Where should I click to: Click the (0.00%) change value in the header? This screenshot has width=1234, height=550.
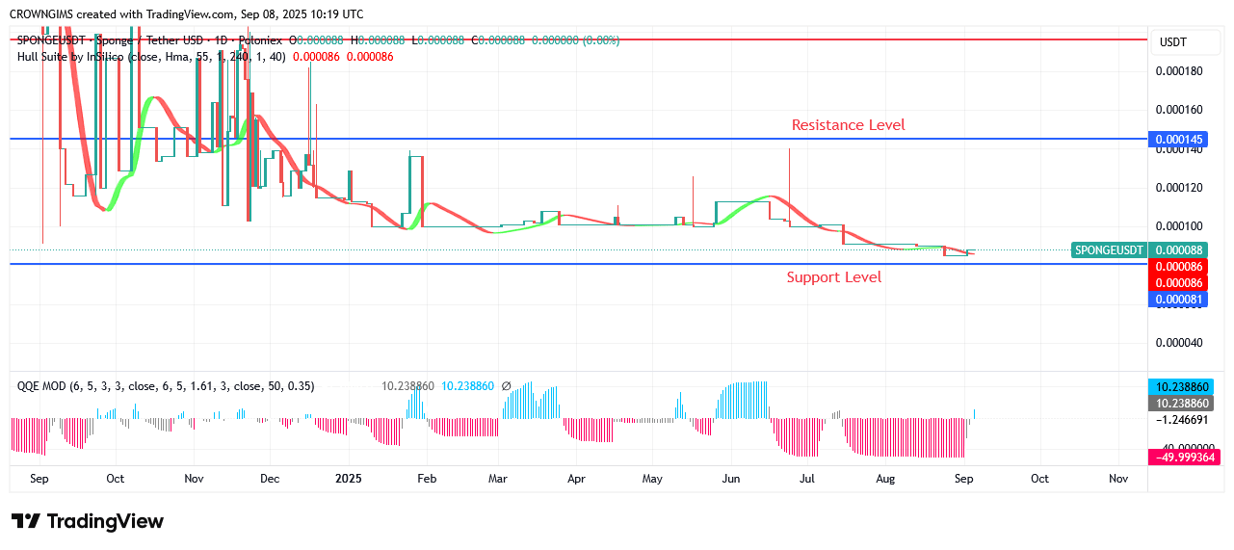[x=601, y=40]
